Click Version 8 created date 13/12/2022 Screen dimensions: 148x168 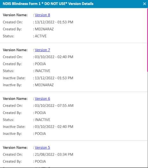click(44, 22)
